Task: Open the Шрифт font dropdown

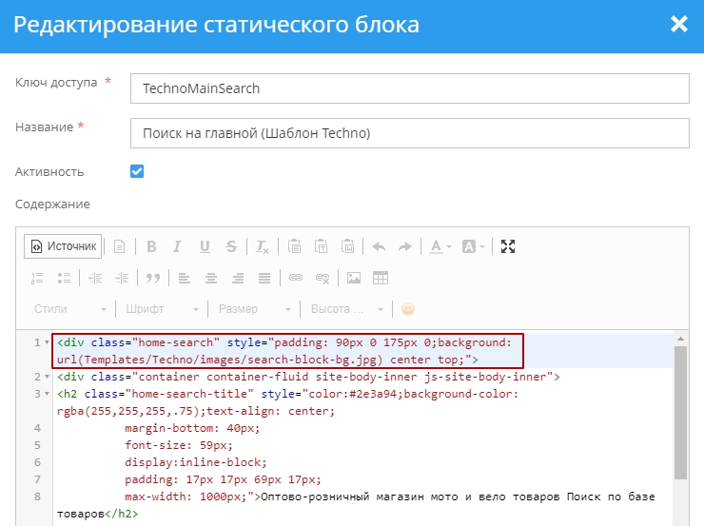Action: click(161, 309)
